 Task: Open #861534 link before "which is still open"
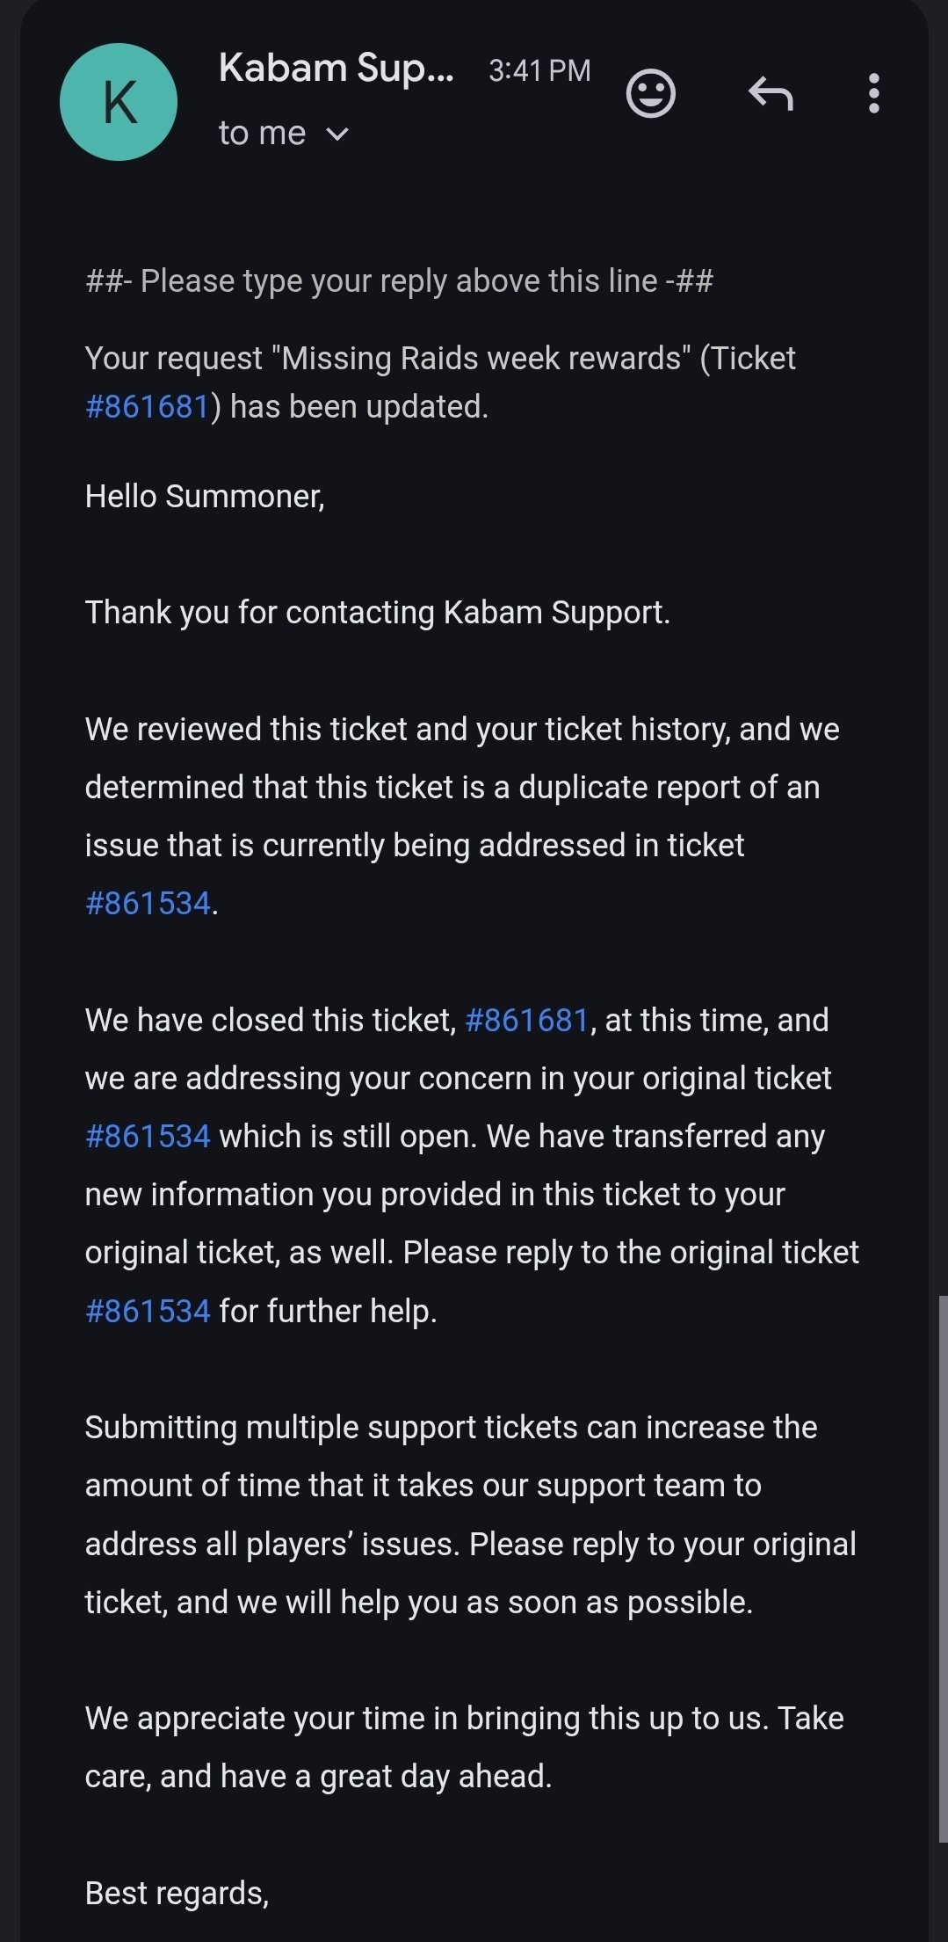tap(148, 1136)
